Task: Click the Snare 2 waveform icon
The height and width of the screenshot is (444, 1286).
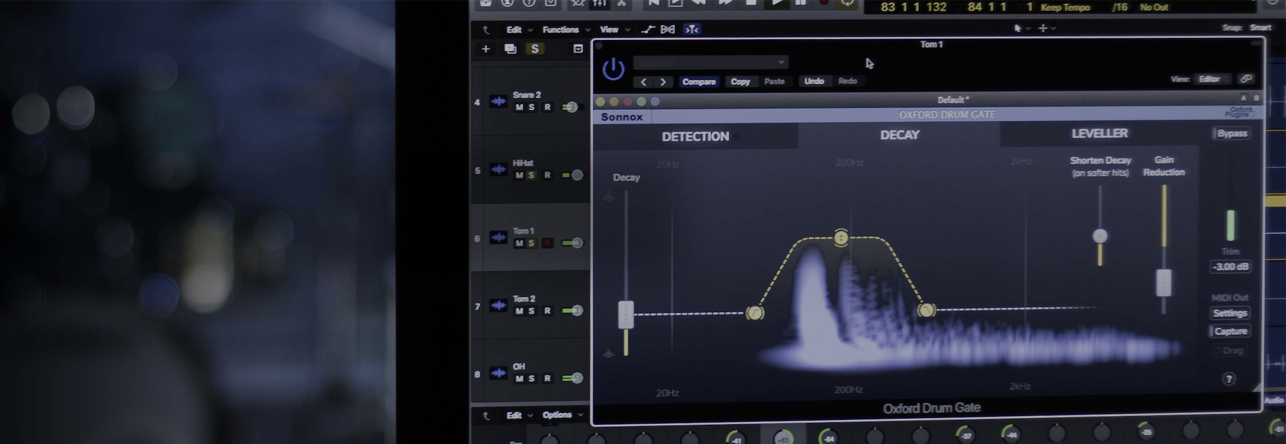Action: coord(498,101)
